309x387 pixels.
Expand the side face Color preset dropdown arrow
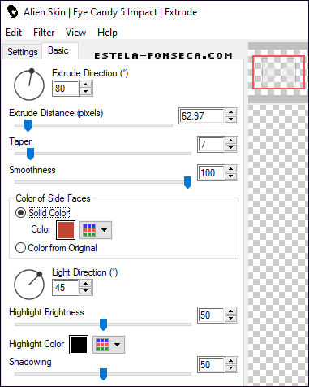click(104, 230)
